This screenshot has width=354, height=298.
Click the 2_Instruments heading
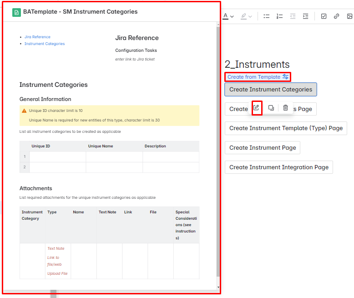(x=257, y=64)
